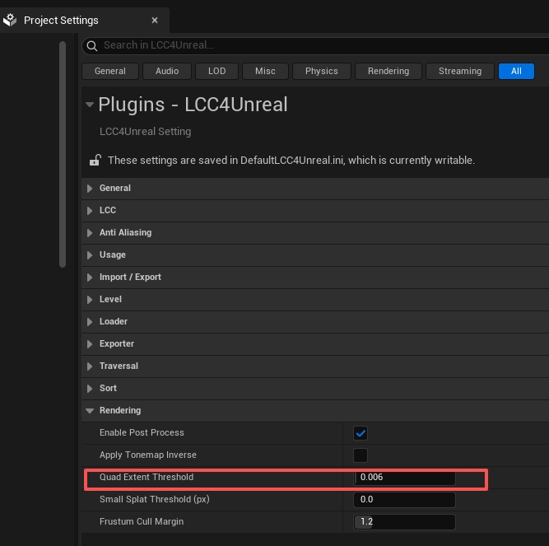The height and width of the screenshot is (546, 549).
Task: Click the Project Settings gear icon
Action: (10, 20)
